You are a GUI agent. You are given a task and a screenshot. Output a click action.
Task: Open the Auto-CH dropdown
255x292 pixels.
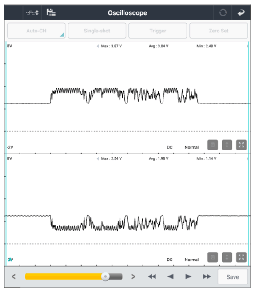coord(36,31)
